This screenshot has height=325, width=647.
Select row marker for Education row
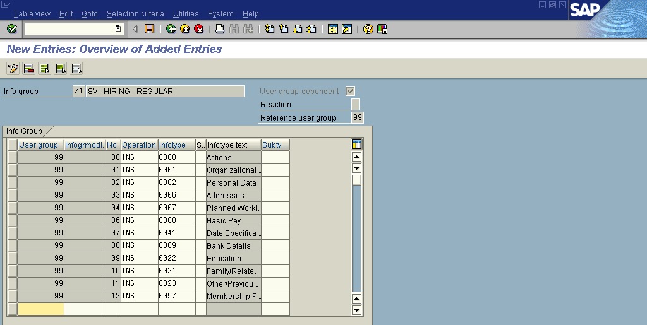pos(13,258)
